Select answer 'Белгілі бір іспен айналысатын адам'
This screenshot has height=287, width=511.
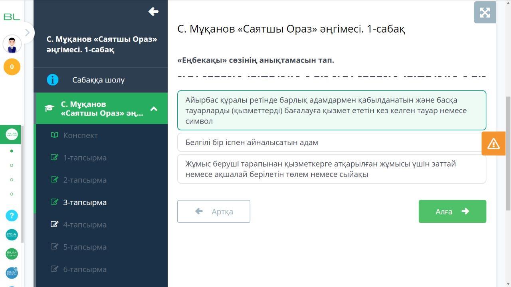(x=331, y=142)
